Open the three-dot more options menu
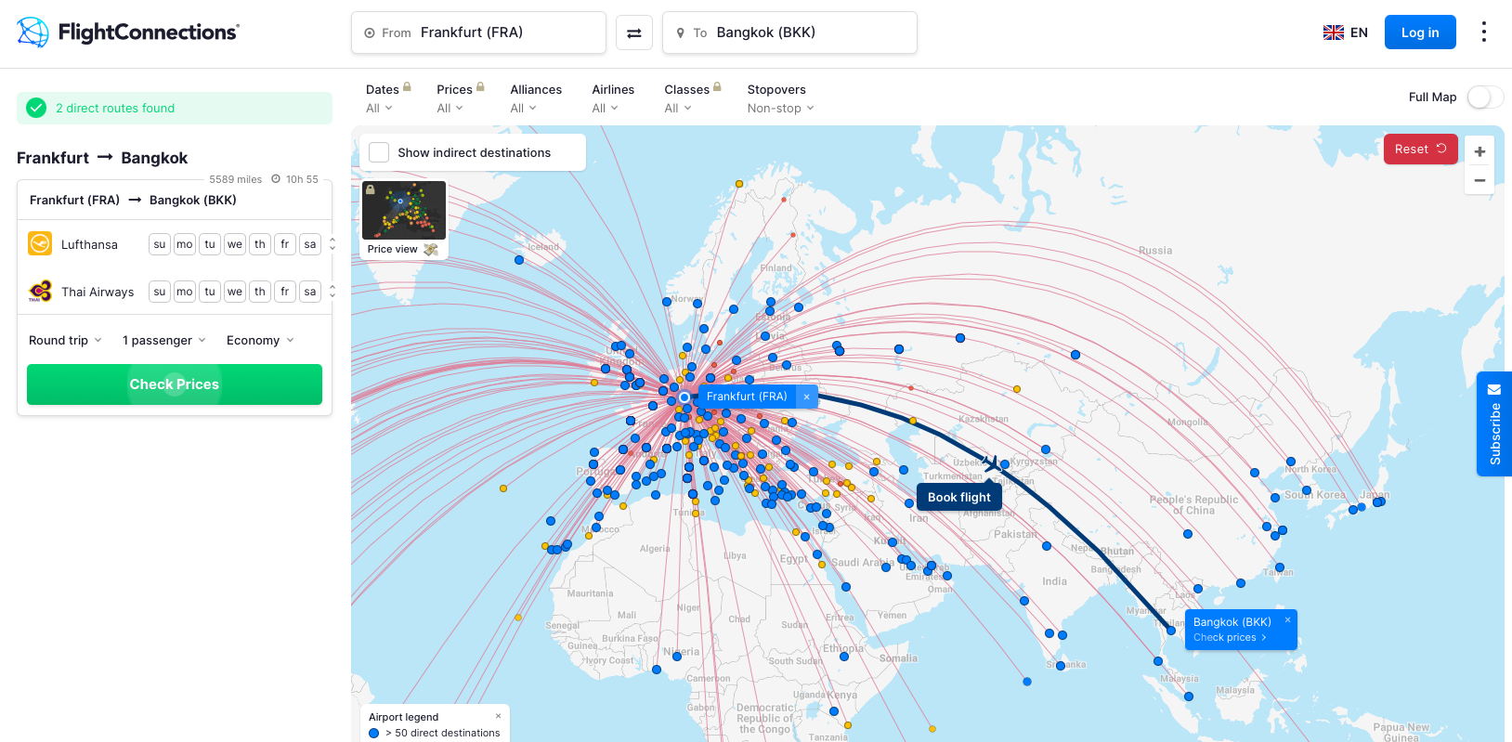Screen dimensions: 1512x742 coord(1483,33)
